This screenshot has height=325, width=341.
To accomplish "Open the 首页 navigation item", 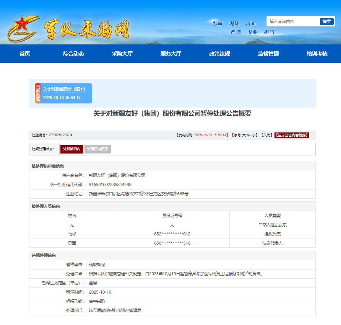I will tap(24, 54).
